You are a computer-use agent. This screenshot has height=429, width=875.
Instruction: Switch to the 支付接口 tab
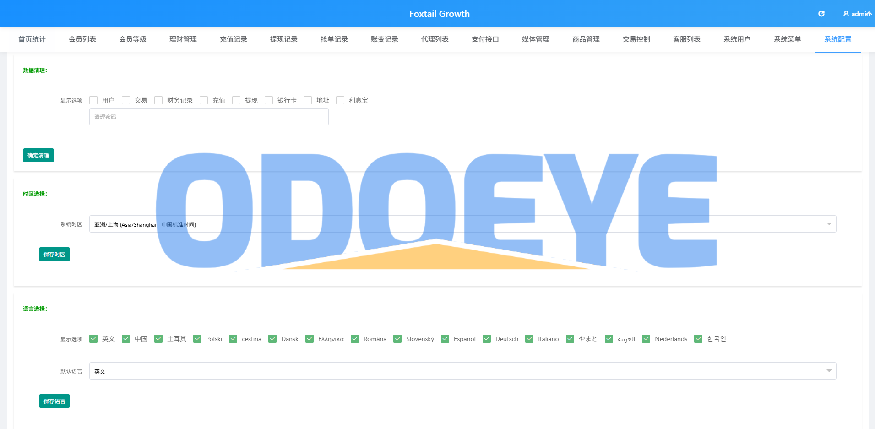(x=485, y=39)
